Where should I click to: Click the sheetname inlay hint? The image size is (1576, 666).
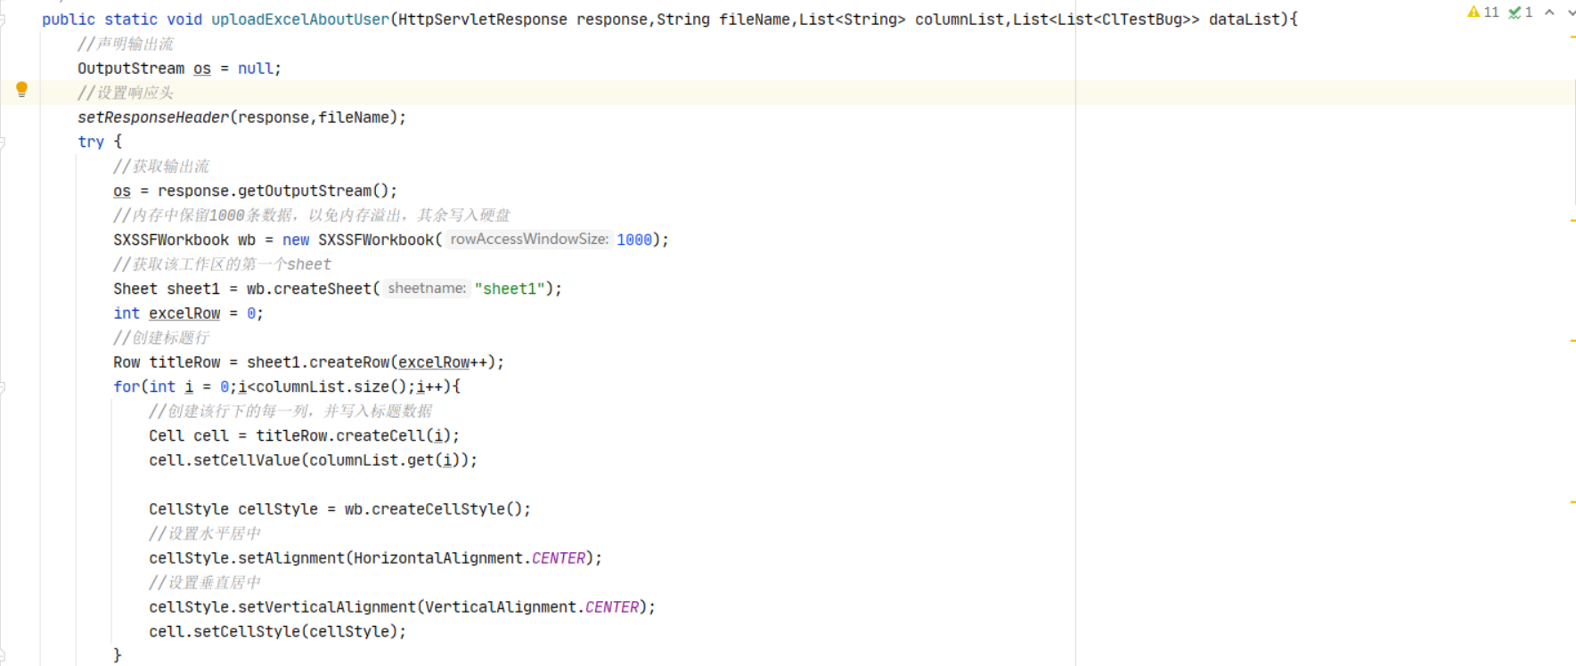427,288
